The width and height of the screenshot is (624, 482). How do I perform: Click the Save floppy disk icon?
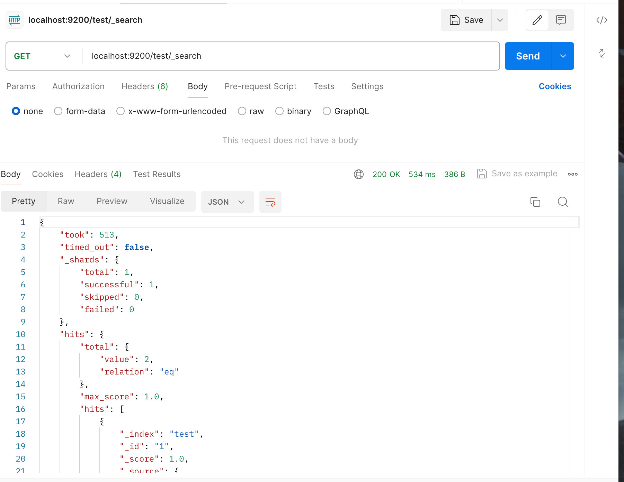454,20
